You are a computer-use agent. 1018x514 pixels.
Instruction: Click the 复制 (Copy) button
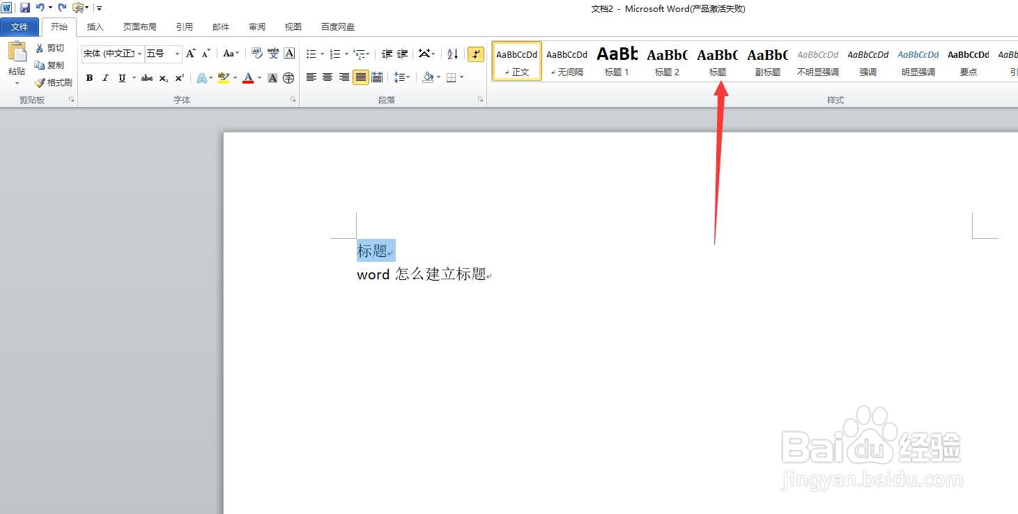pyautogui.click(x=52, y=65)
